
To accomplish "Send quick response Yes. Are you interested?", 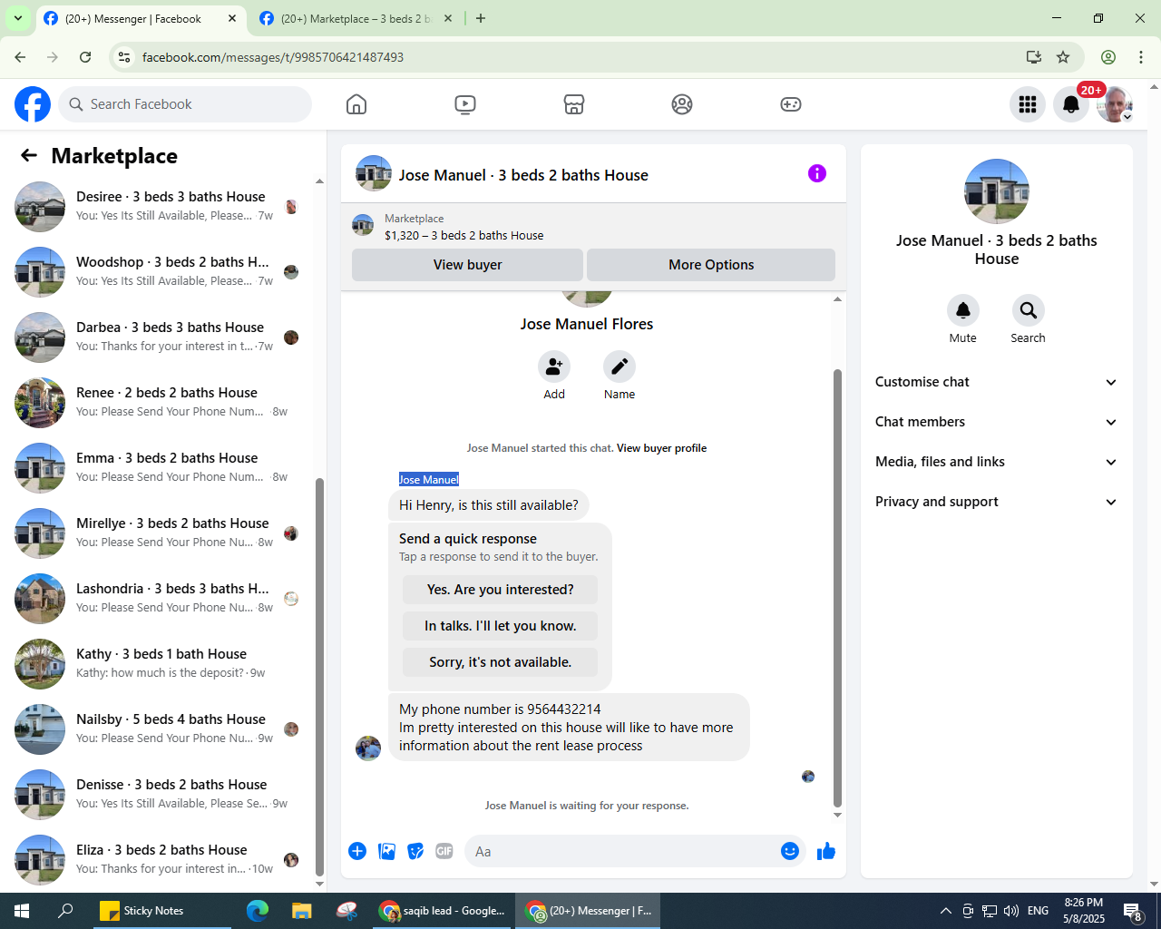I will 500,590.
